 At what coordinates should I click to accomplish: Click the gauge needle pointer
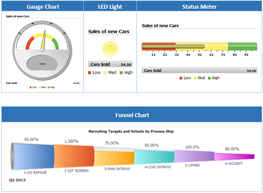(x=44, y=42)
